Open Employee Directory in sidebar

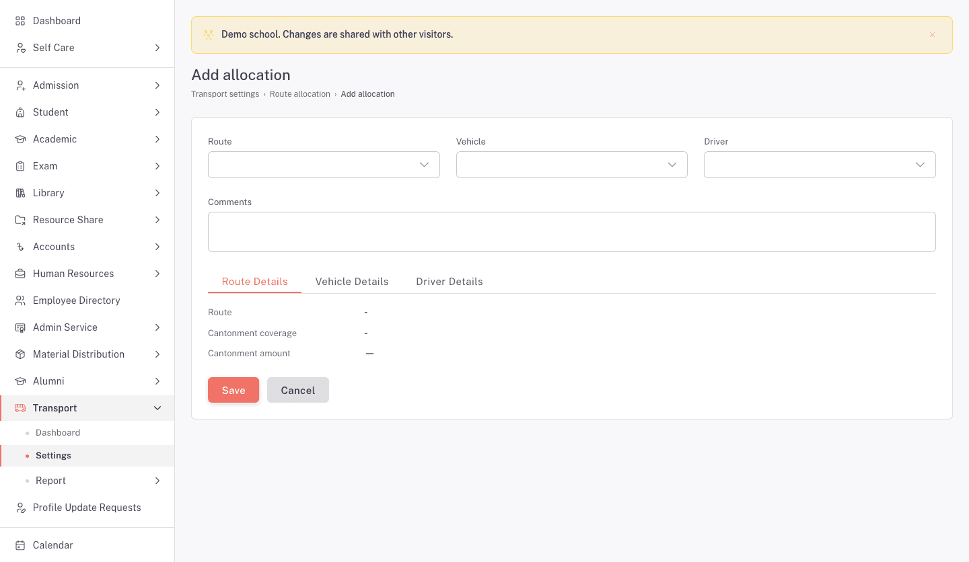point(87,300)
